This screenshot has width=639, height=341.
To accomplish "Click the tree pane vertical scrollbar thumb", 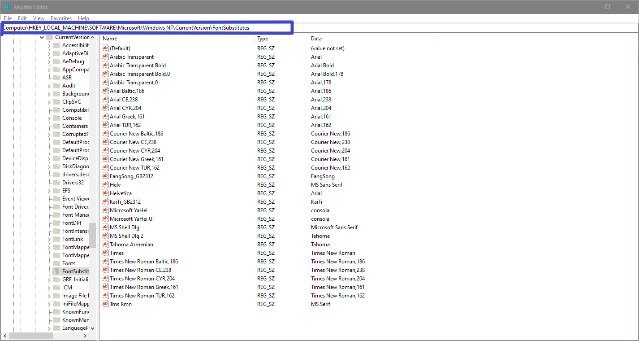I will pos(92,236).
